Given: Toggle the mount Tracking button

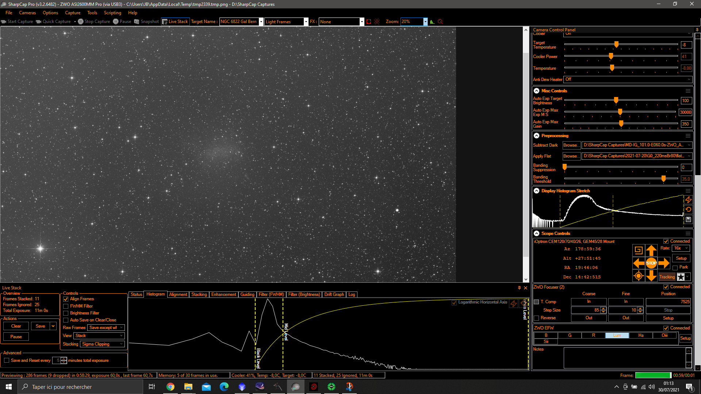Looking at the screenshot, I should (x=667, y=277).
